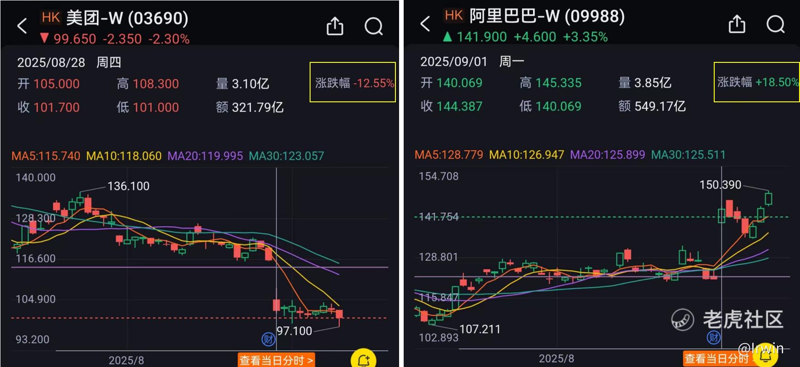Tap 阿里巴巴 volume 3.85亿
800x367 pixels.
click(653, 83)
